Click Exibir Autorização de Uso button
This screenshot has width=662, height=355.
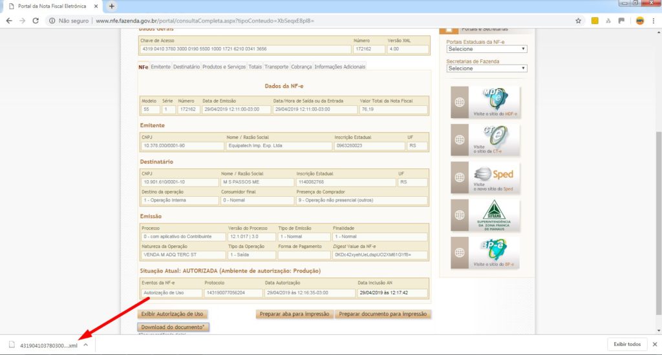172,314
